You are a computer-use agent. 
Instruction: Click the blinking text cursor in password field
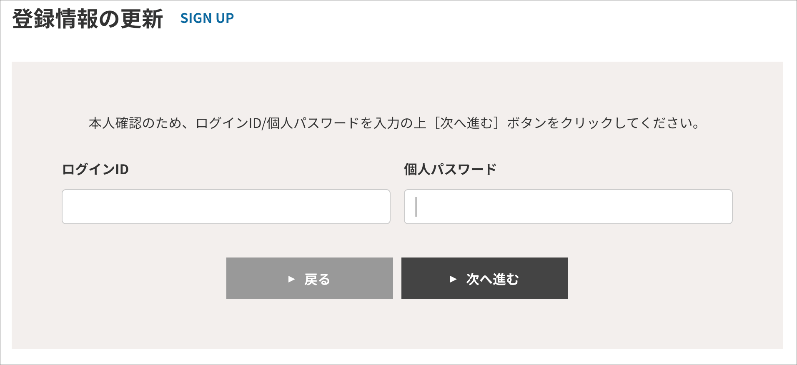point(416,207)
